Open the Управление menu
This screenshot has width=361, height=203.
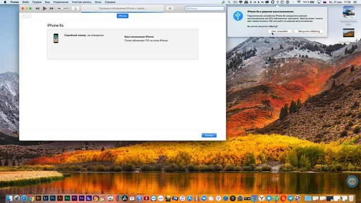(60, 2)
